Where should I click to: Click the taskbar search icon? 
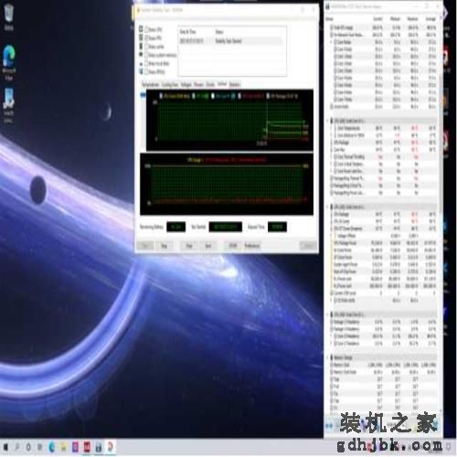pyautogui.click(x=17, y=447)
